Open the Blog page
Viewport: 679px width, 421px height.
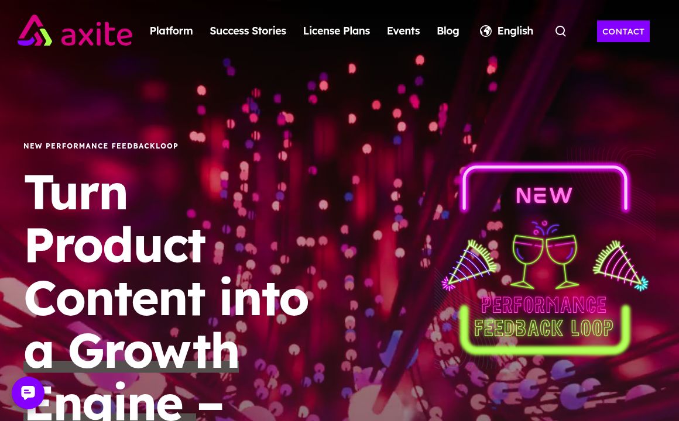pos(448,31)
